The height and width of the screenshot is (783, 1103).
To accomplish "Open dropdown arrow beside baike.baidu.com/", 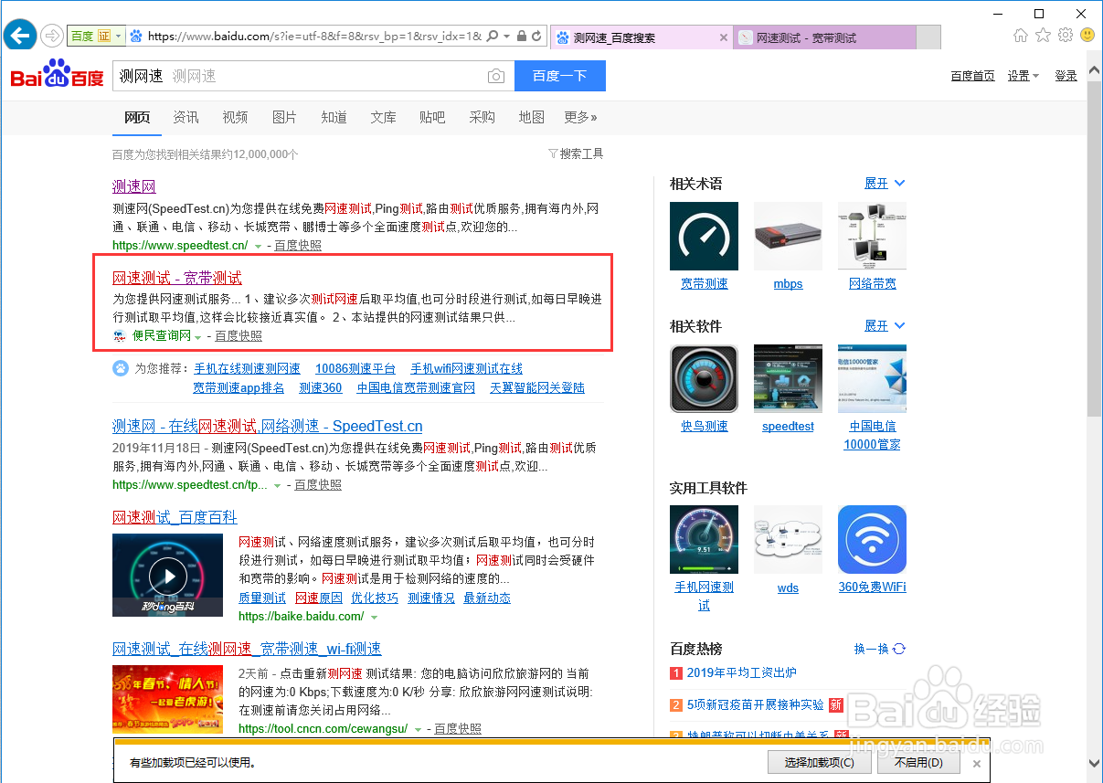I will tap(375, 617).
